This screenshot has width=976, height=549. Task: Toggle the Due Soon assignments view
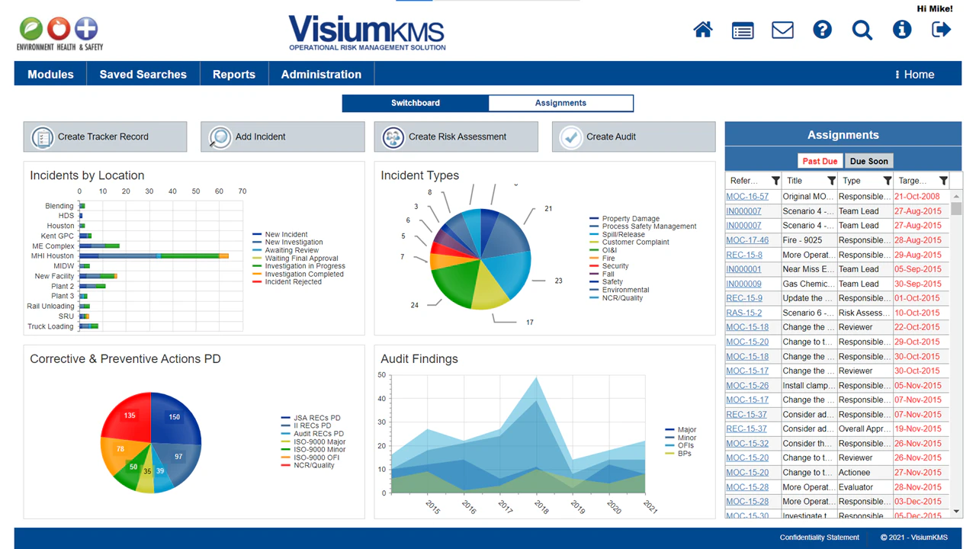point(868,161)
